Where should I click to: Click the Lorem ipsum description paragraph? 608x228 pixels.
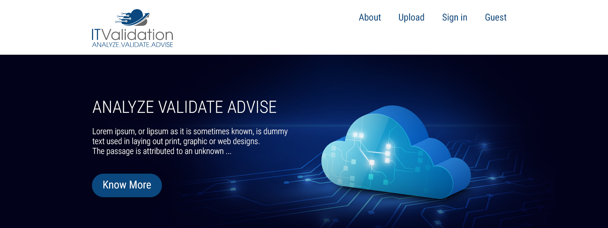[190, 141]
